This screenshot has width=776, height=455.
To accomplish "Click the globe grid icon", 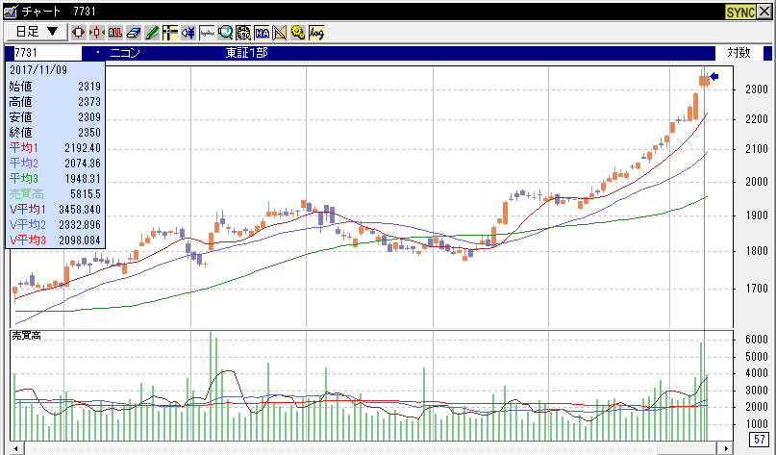I will point(243,32).
